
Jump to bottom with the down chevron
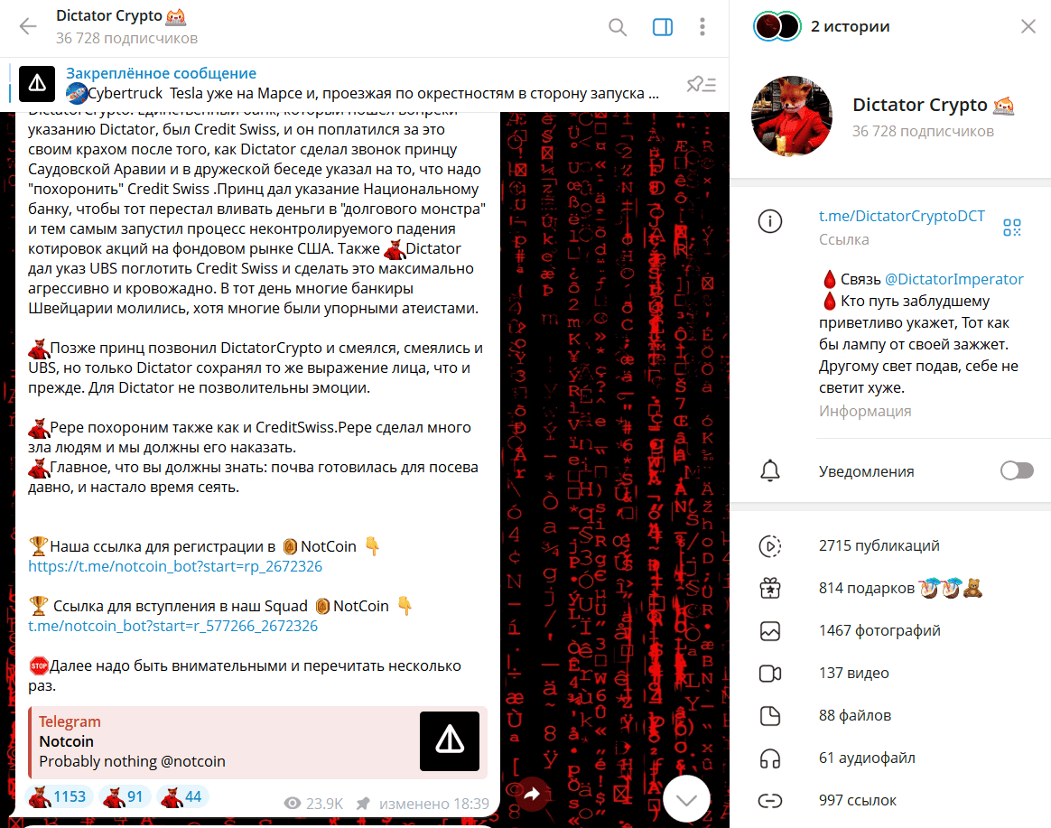point(686,799)
